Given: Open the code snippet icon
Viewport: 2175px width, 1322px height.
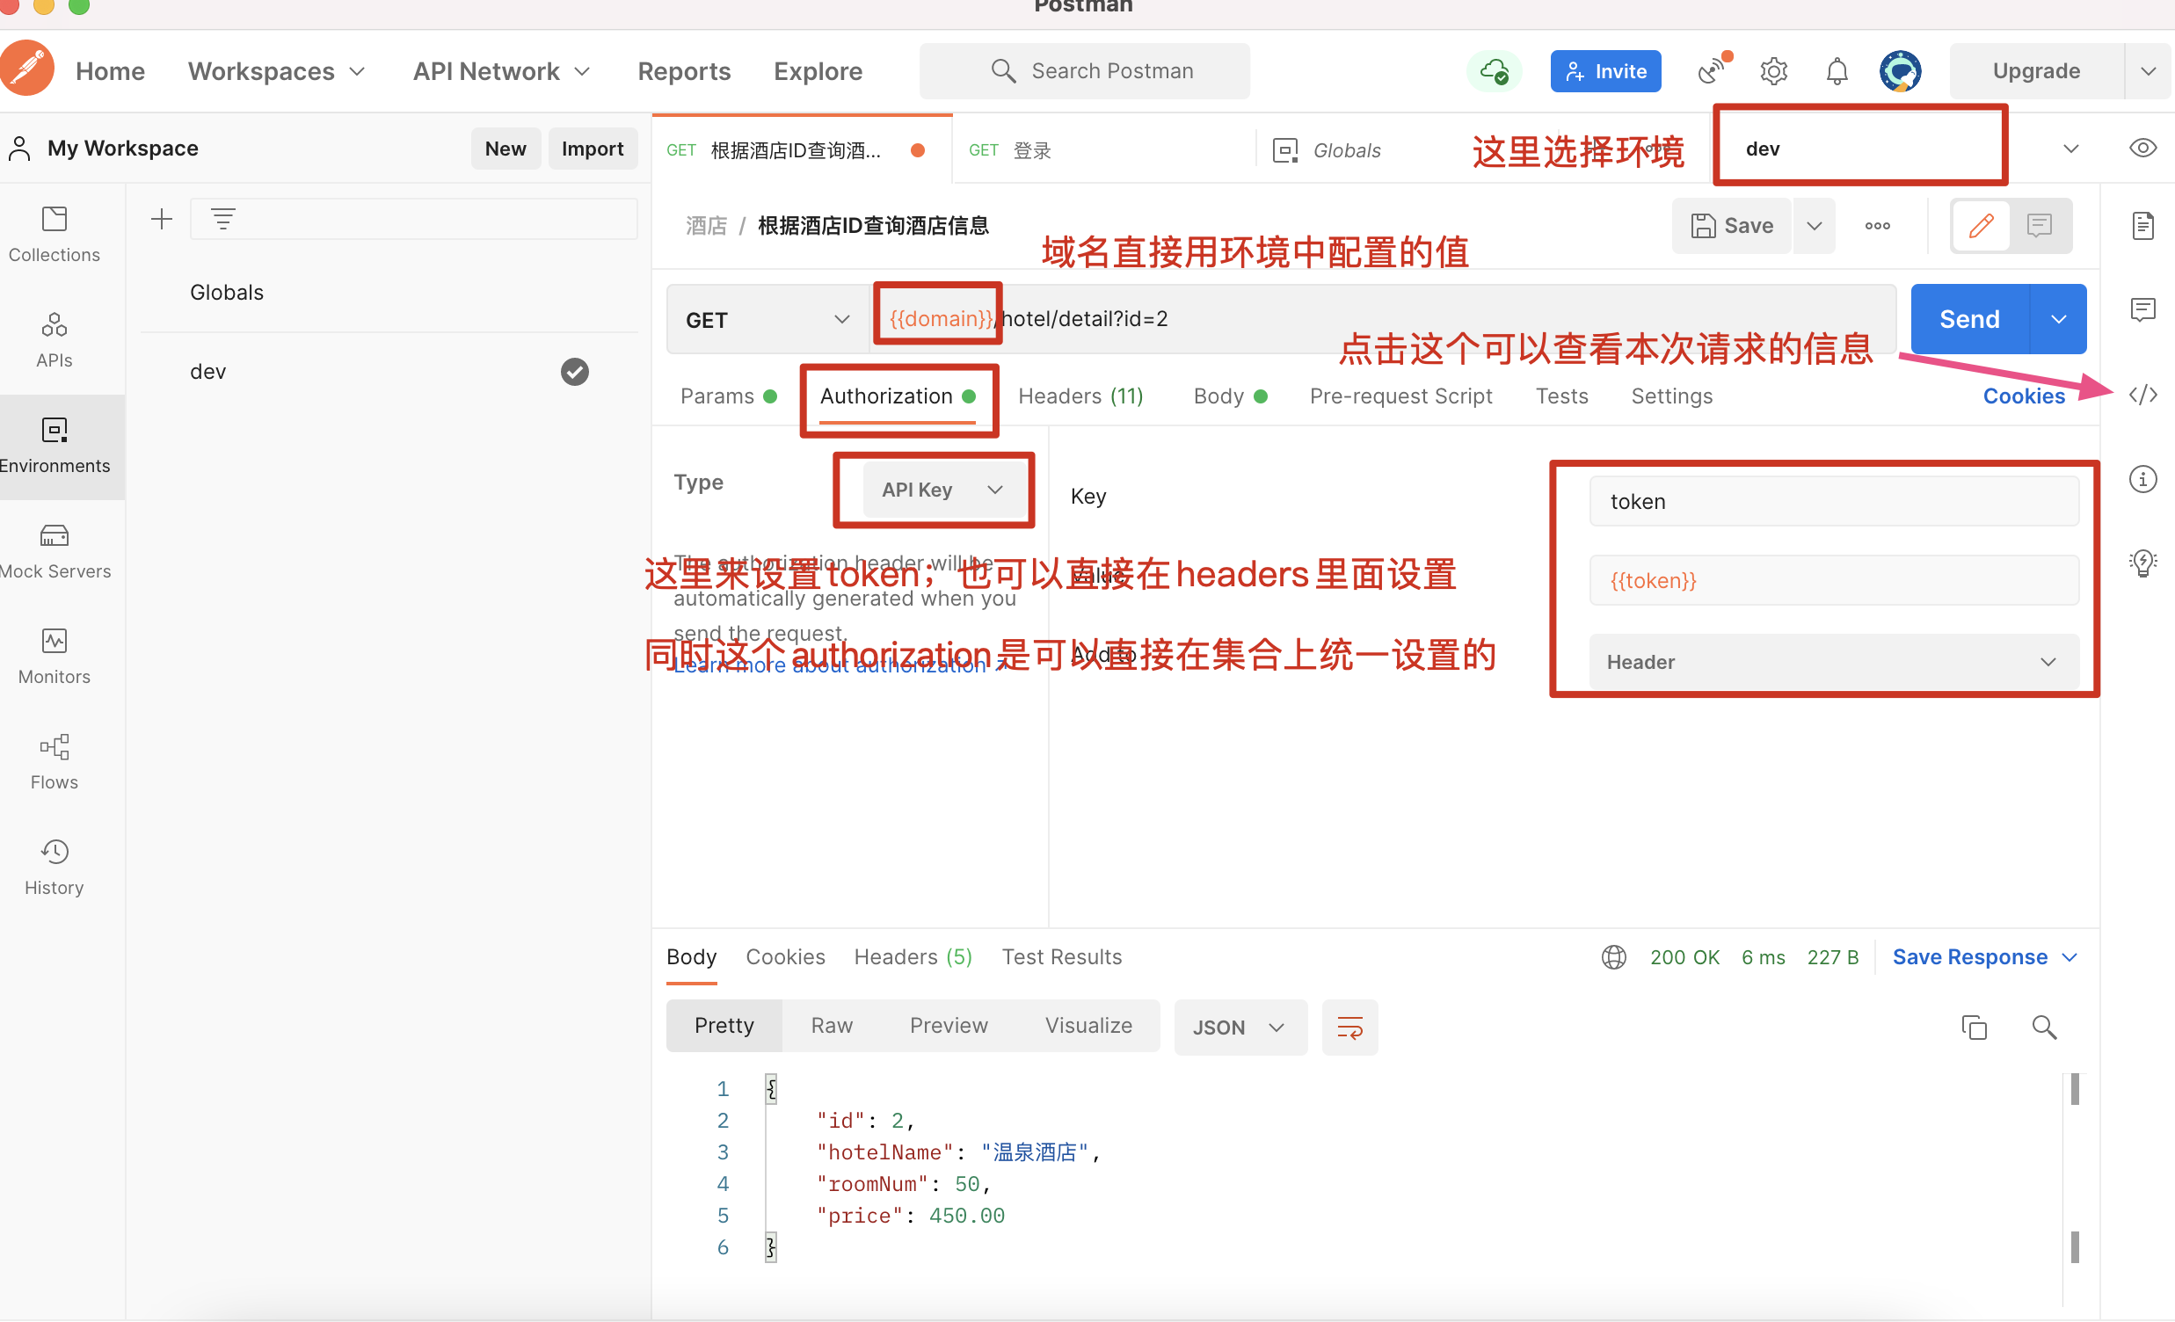Looking at the screenshot, I should click(2142, 395).
